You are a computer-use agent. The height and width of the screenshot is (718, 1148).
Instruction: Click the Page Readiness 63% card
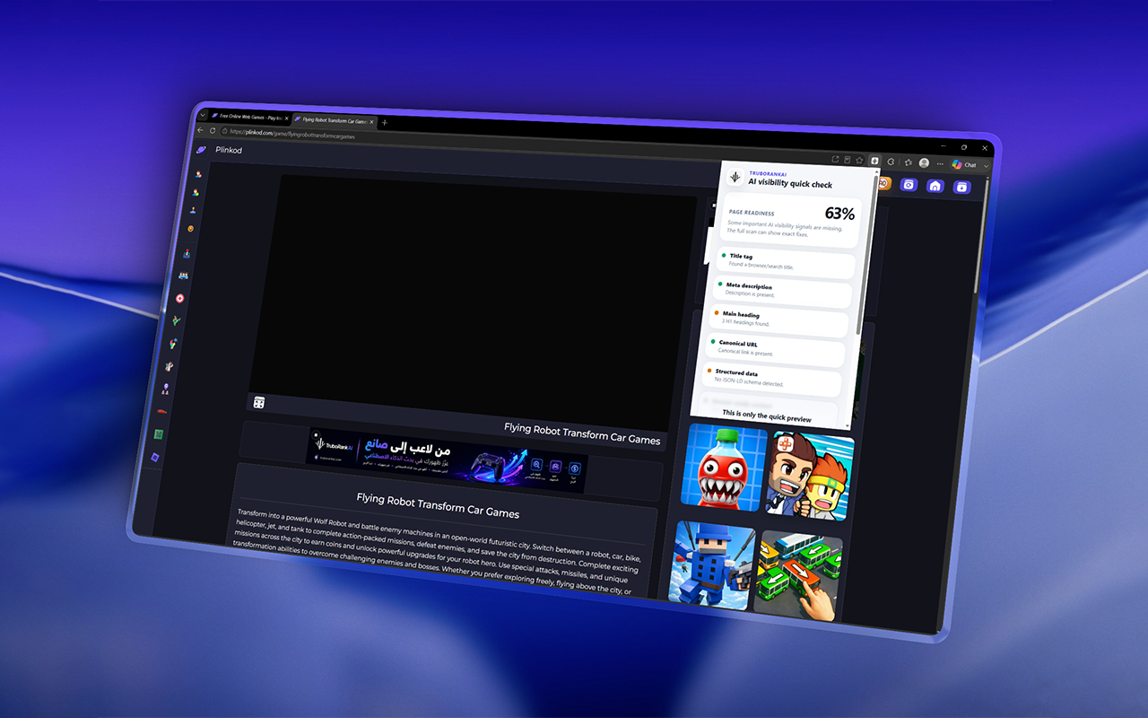click(793, 221)
